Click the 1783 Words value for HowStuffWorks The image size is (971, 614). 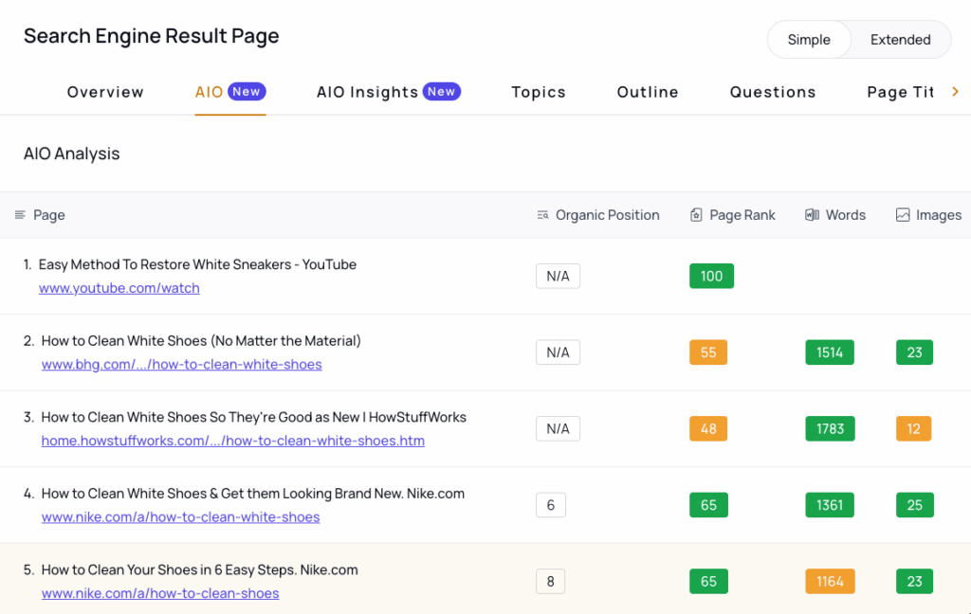tap(830, 428)
